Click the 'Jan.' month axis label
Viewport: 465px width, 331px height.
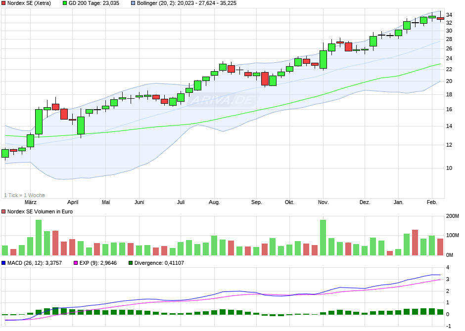click(399, 202)
